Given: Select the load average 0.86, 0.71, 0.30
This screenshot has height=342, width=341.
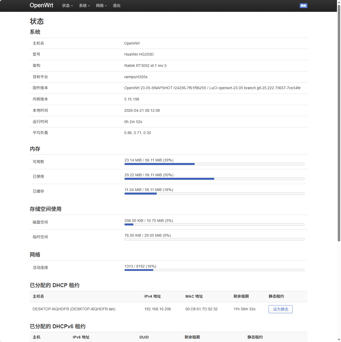Looking at the screenshot, I should [x=137, y=133].
